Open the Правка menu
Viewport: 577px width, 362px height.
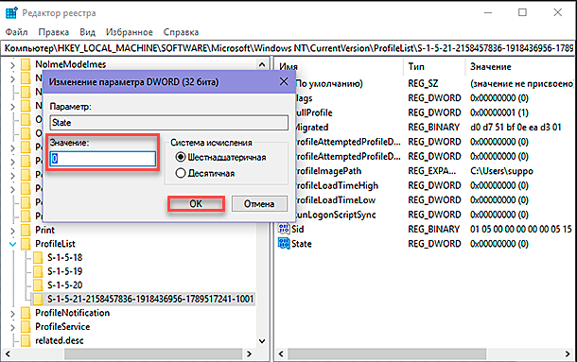(54, 32)
